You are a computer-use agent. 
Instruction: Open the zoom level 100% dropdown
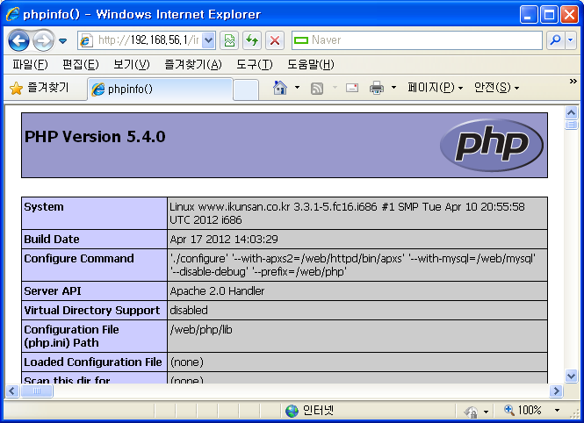(x=557, y=411)
